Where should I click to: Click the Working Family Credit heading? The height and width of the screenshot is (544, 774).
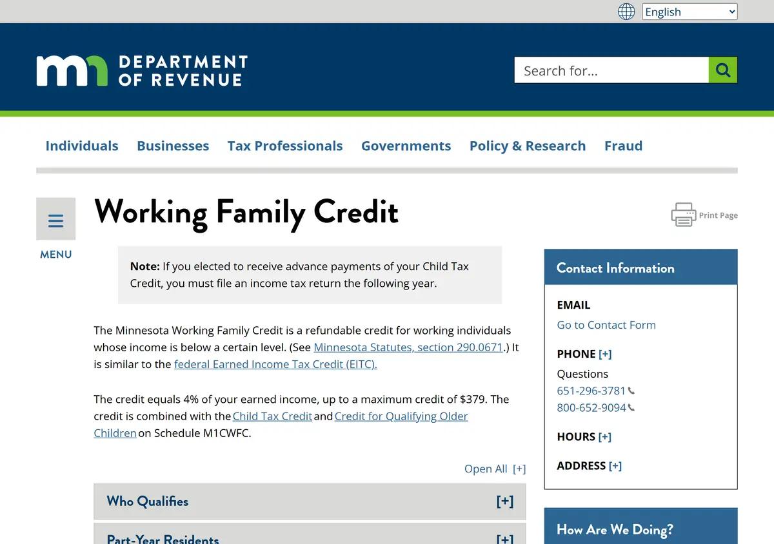click(x=246, y=212)
